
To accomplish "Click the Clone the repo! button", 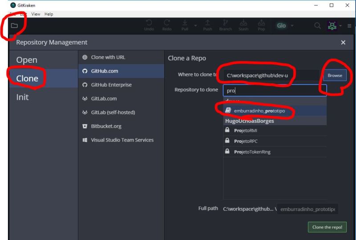I will point(327,227).
